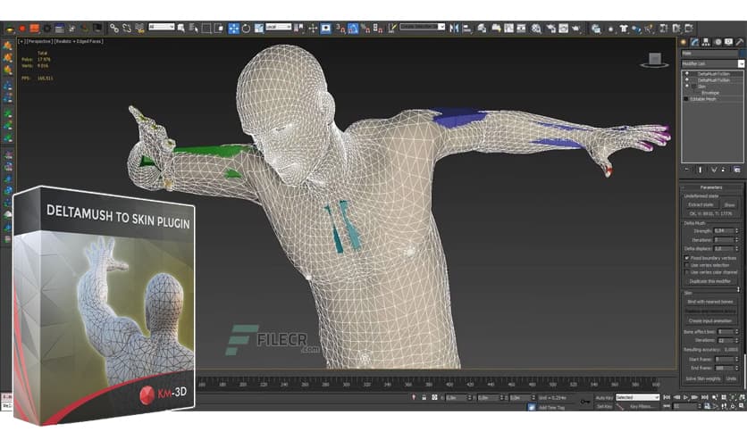
Task: Open the Selected key filter dropdown
Action: 637,397
